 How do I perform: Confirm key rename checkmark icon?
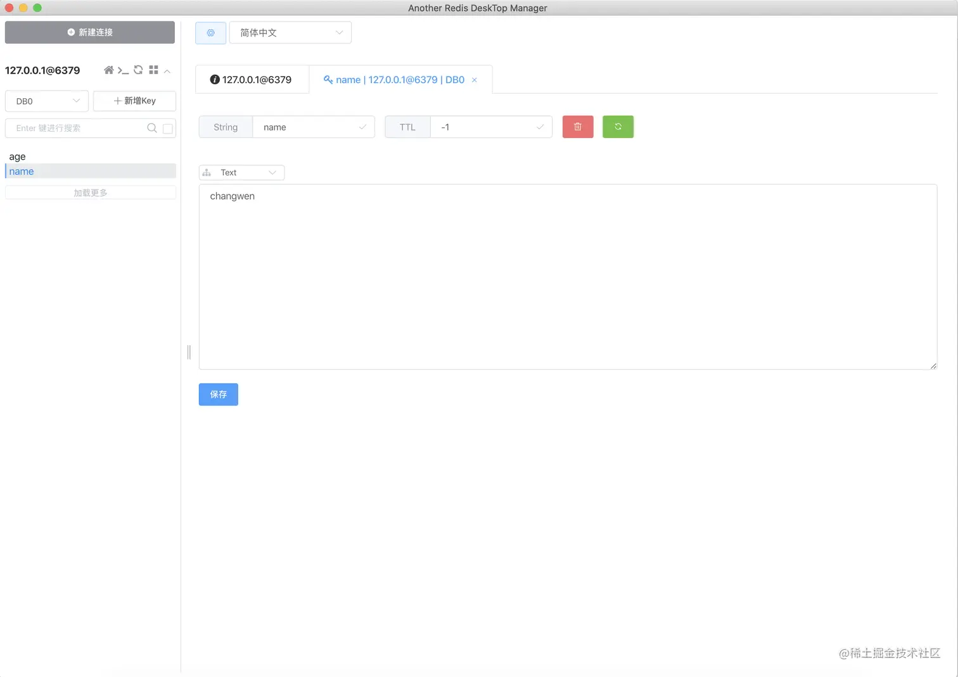pyautogui.click(x=362, y=127)
